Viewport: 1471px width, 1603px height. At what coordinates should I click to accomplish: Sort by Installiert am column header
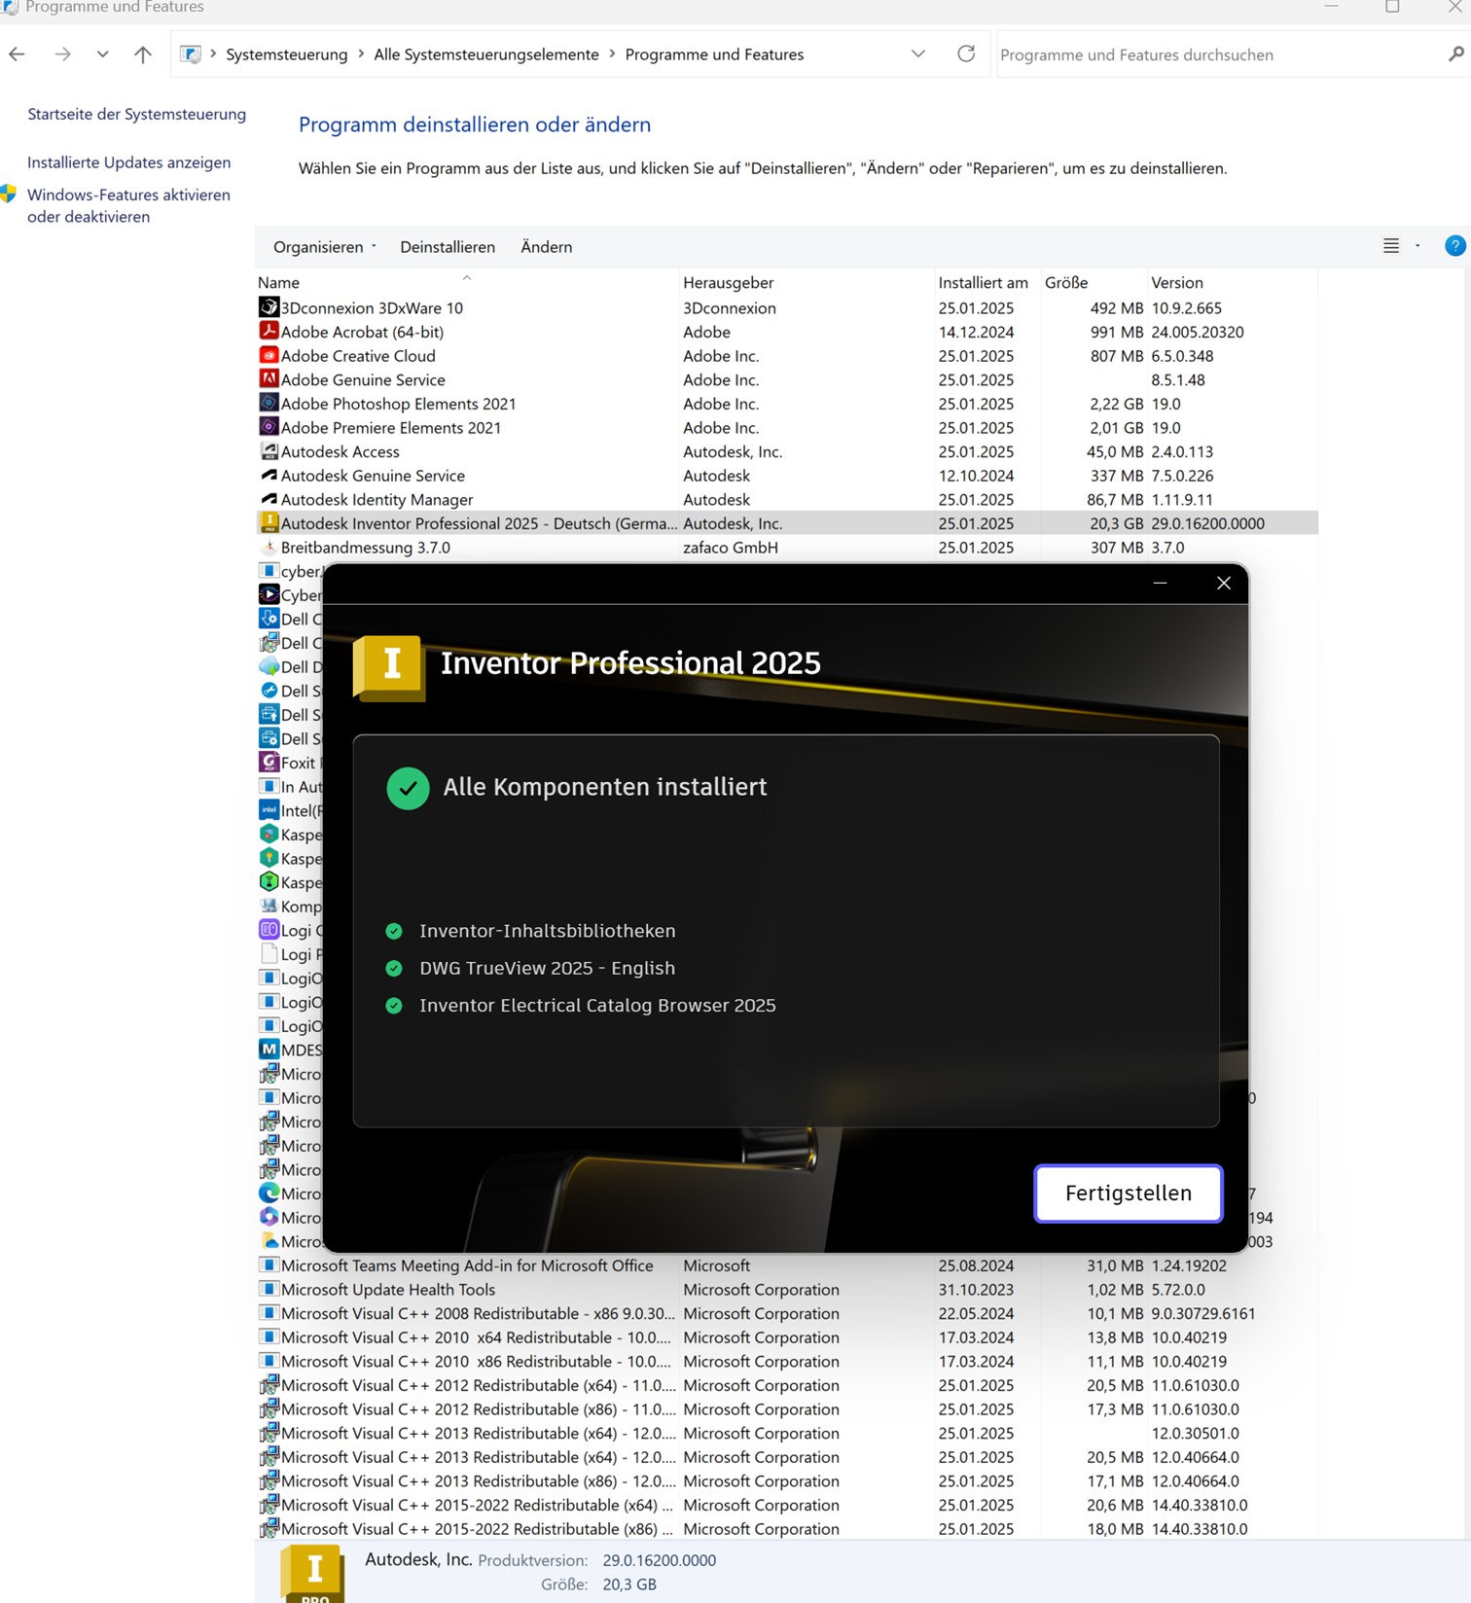point(987,282)
